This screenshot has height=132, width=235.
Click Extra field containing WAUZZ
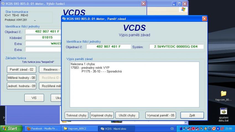(43, 44)
